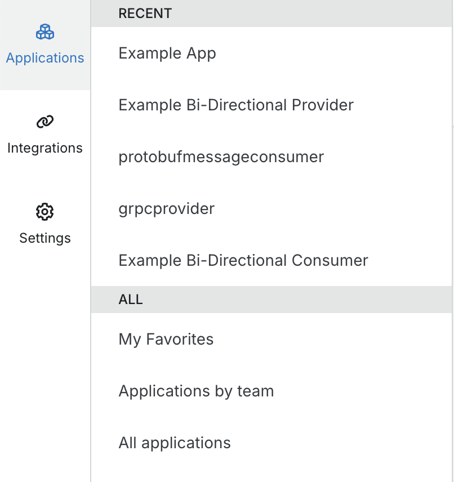Select grpcprovider in the recent section

tap(166, 208)
